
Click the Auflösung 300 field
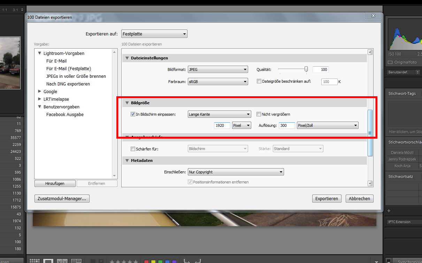pyautogui.click(x=287, y=125)
